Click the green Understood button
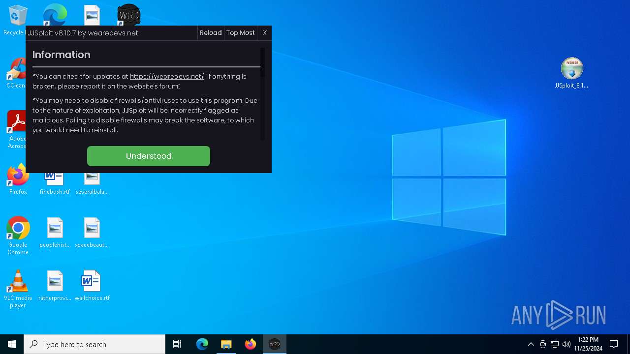The image size is (630, 354). pos(149,156)
